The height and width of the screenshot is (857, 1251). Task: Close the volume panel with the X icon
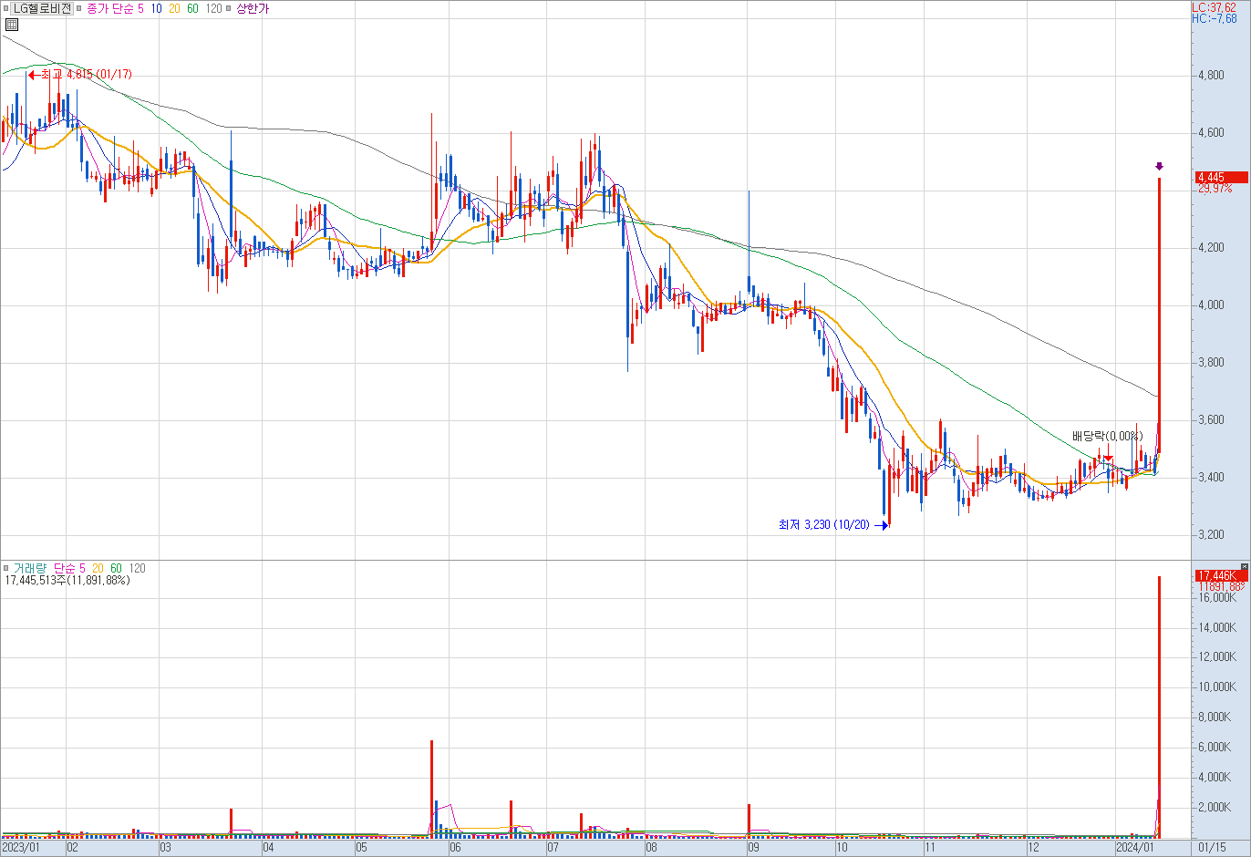coord(1245,567)
